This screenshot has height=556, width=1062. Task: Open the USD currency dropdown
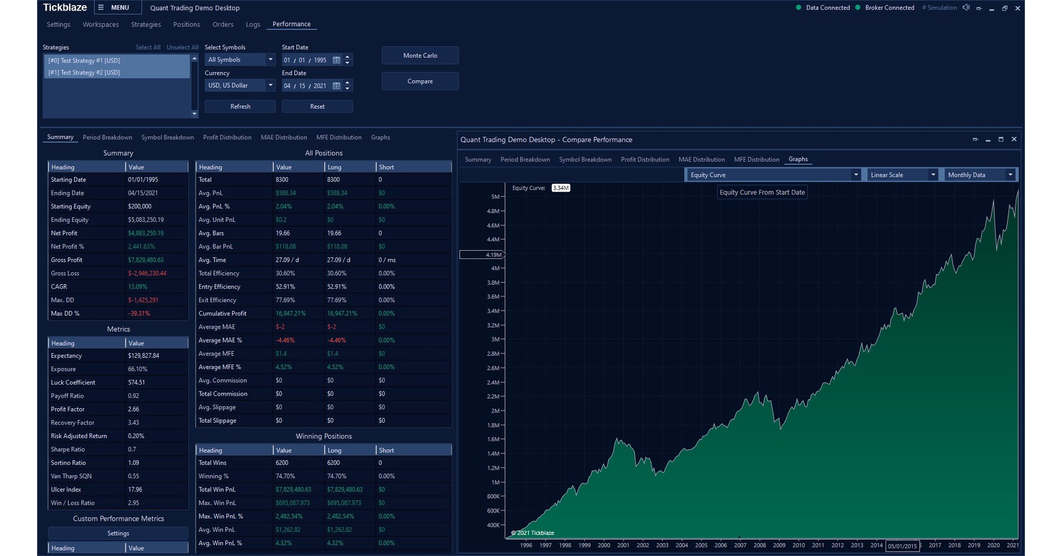pos(270,85)
